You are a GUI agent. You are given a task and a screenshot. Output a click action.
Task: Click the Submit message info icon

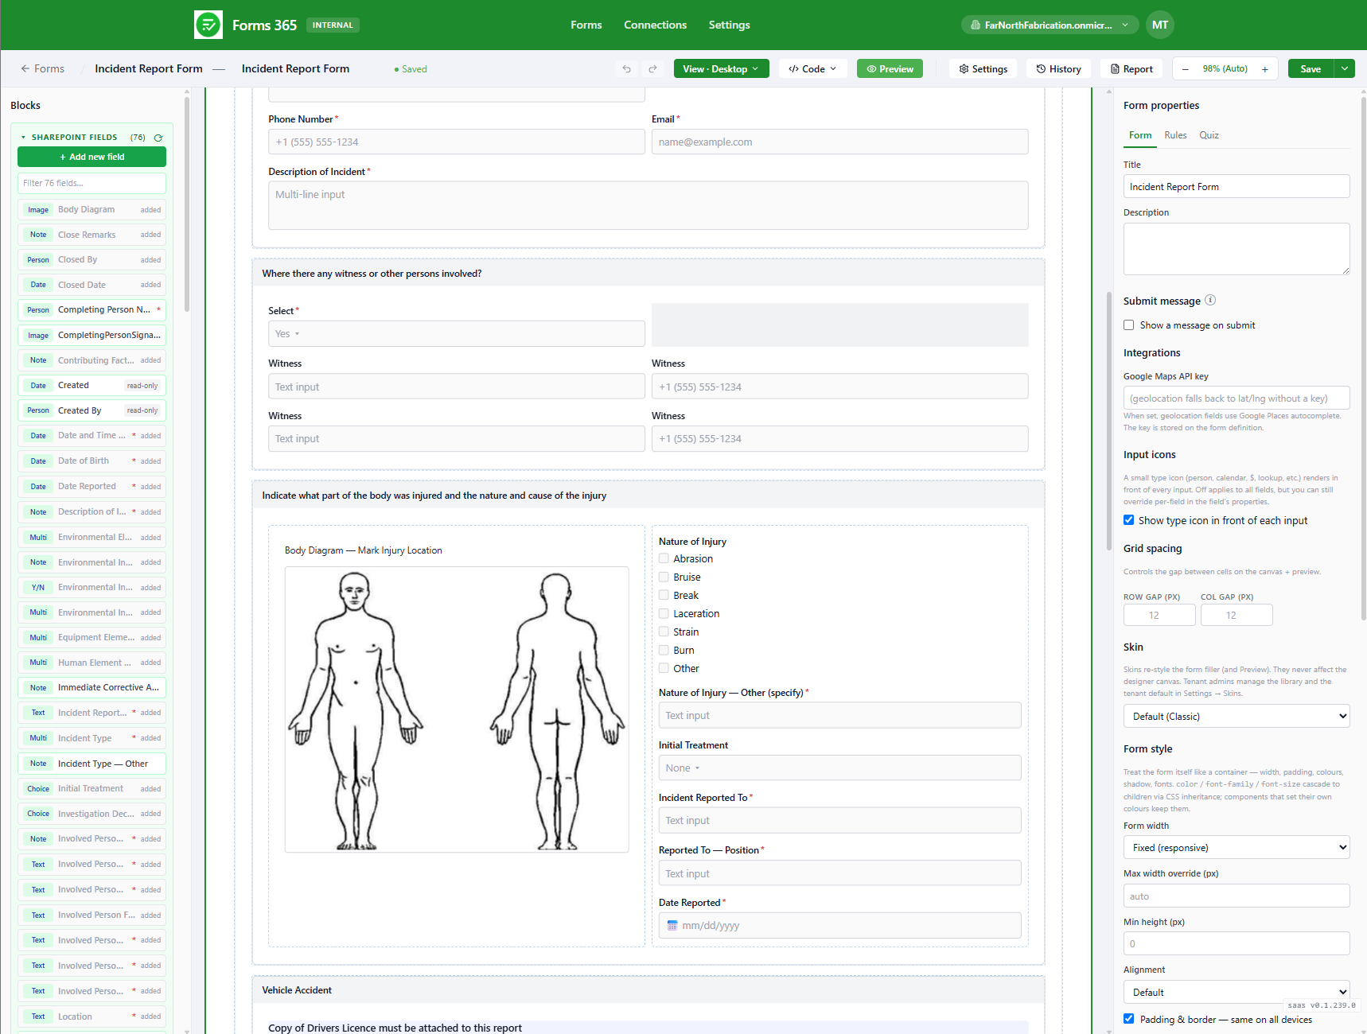[1210, 300]
